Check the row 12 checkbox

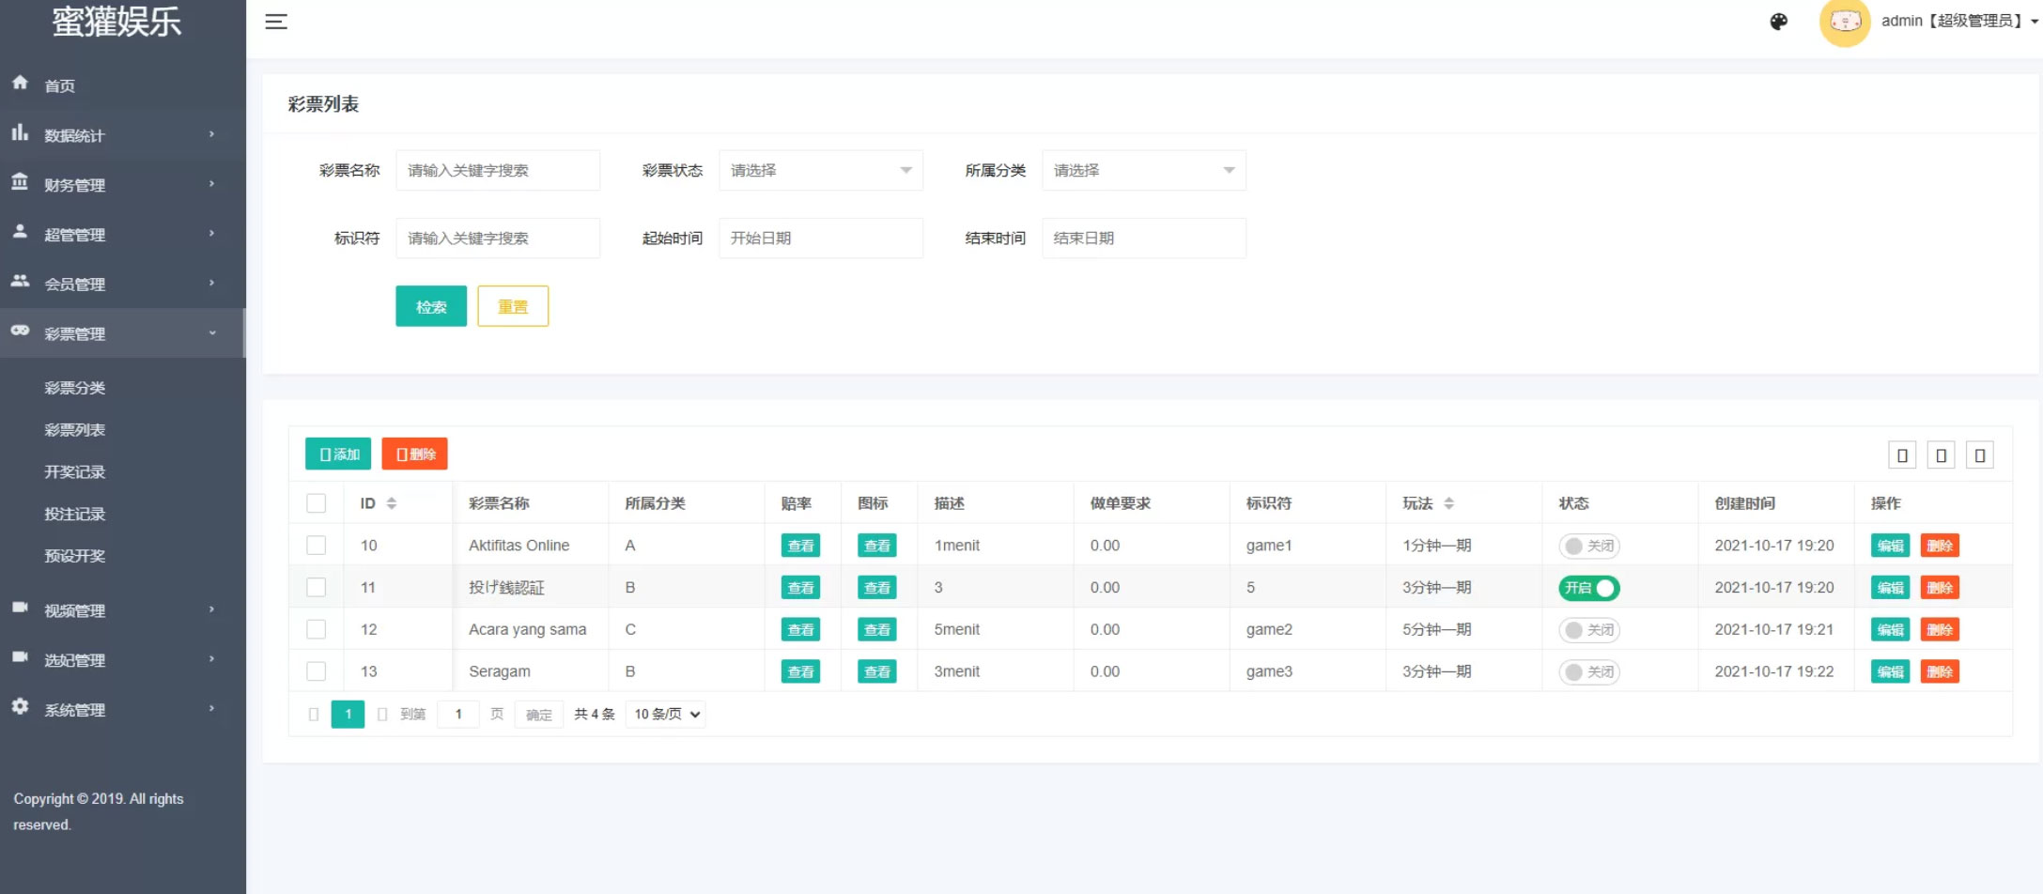[317, 629]
